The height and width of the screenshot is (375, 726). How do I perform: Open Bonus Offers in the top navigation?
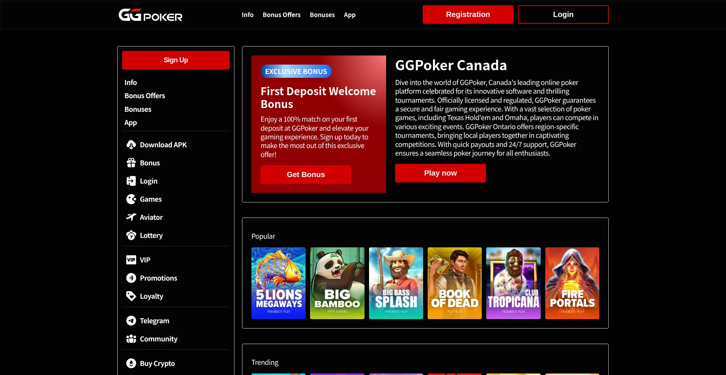point(282,15)
